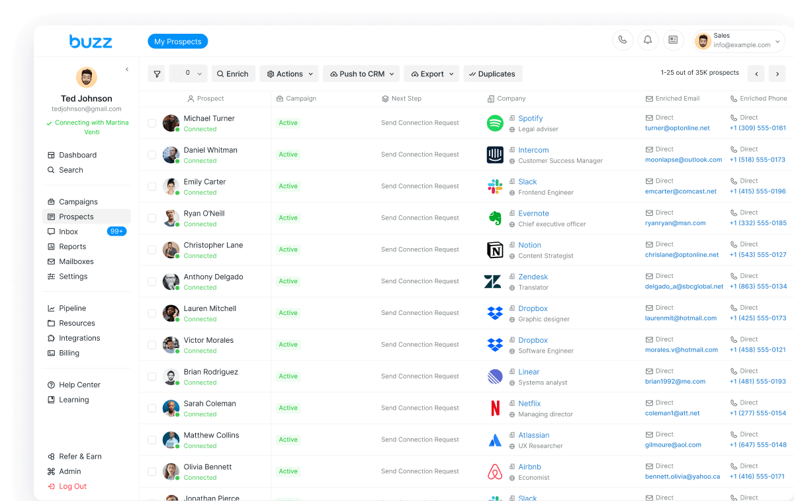Viewport: 794px width, 501px height.
Task: Go to next page of prospects
Action: click(x=777, y=73)
